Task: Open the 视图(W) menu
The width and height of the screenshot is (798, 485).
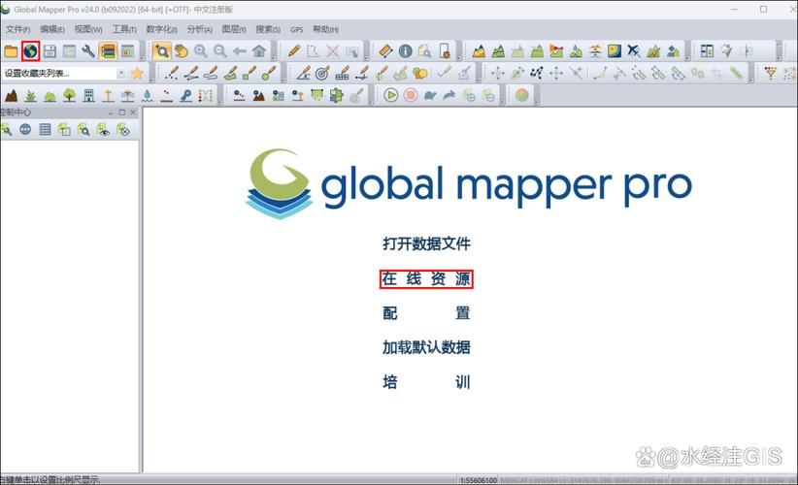Action: (x=88, y=29)
